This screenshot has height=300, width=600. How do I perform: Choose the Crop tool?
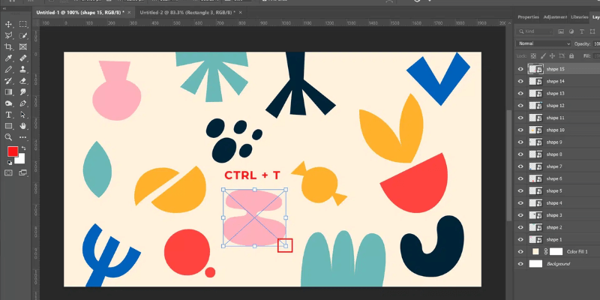(x=9, y=46)
